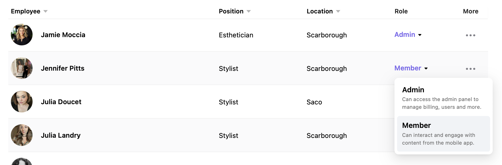The height and width of the screenshot is (165, 502).
Task: Click Jennifer Pitts's profile photo
Action: pos(22,68)
